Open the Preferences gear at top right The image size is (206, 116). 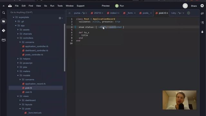(x=202, y=6)
